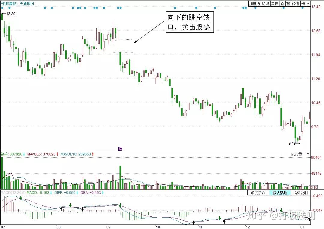Click the diamond info marker beneath the 叠 button
The width and height of the screenshot is (324, 229).
pyautogui.click(x=283, y=8)
